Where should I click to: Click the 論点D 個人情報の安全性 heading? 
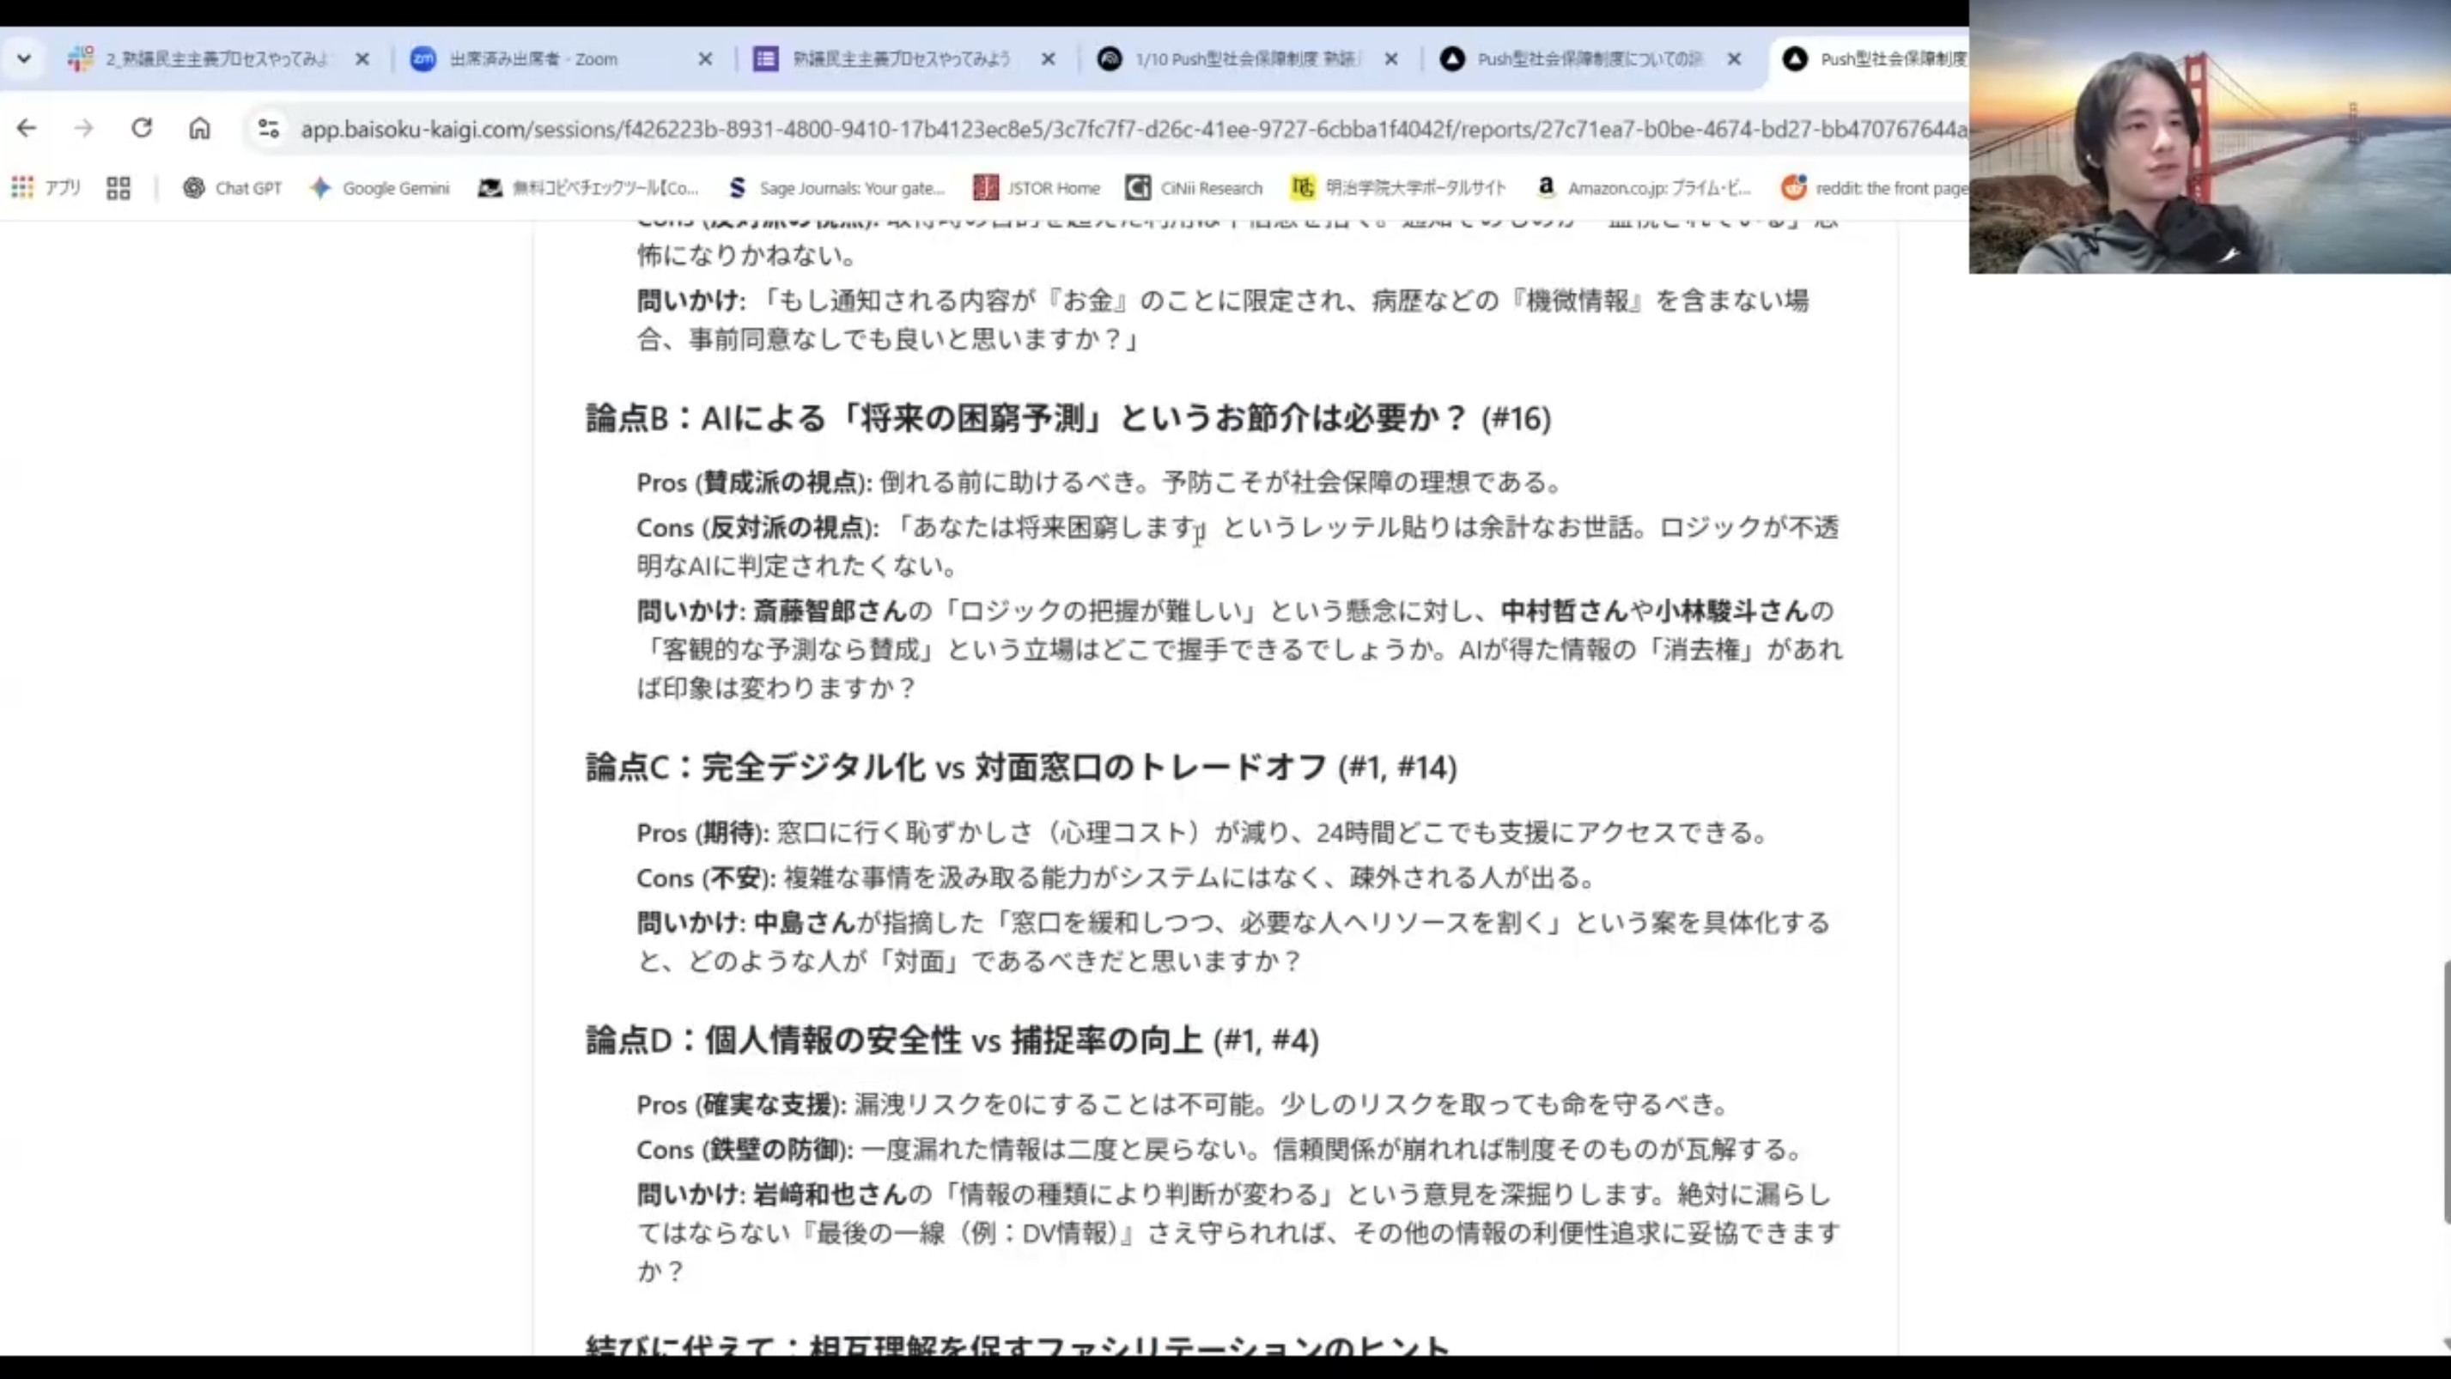[952, 1041]
